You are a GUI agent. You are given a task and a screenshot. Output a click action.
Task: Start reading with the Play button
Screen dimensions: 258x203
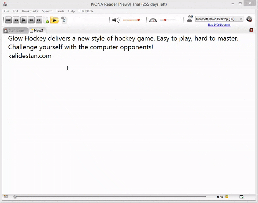[24, 20]
